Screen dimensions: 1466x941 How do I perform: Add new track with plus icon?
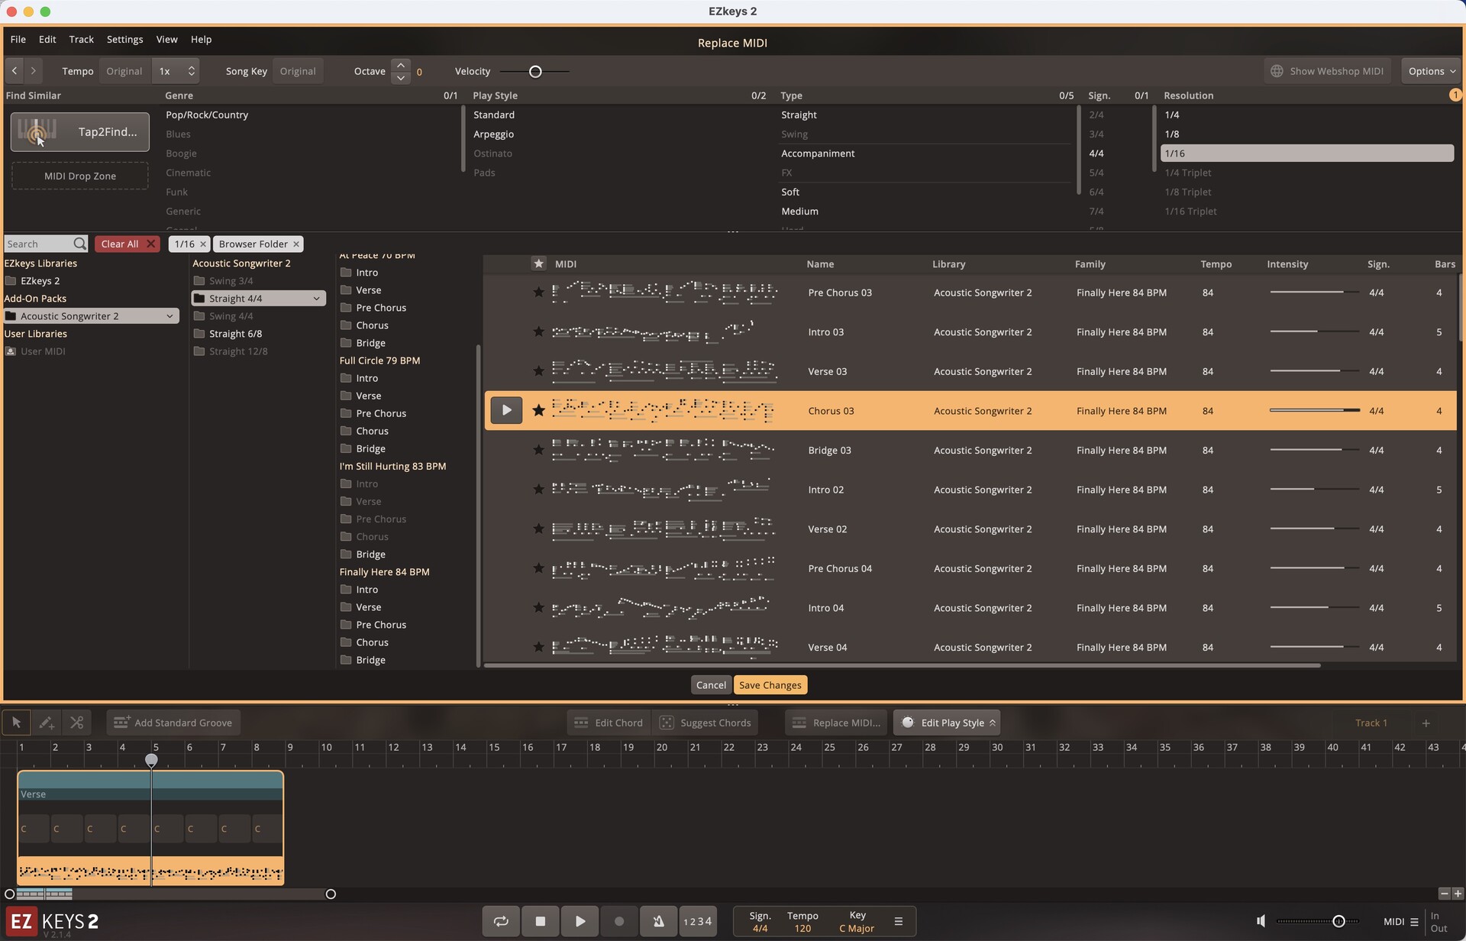tap(1426, 723)
